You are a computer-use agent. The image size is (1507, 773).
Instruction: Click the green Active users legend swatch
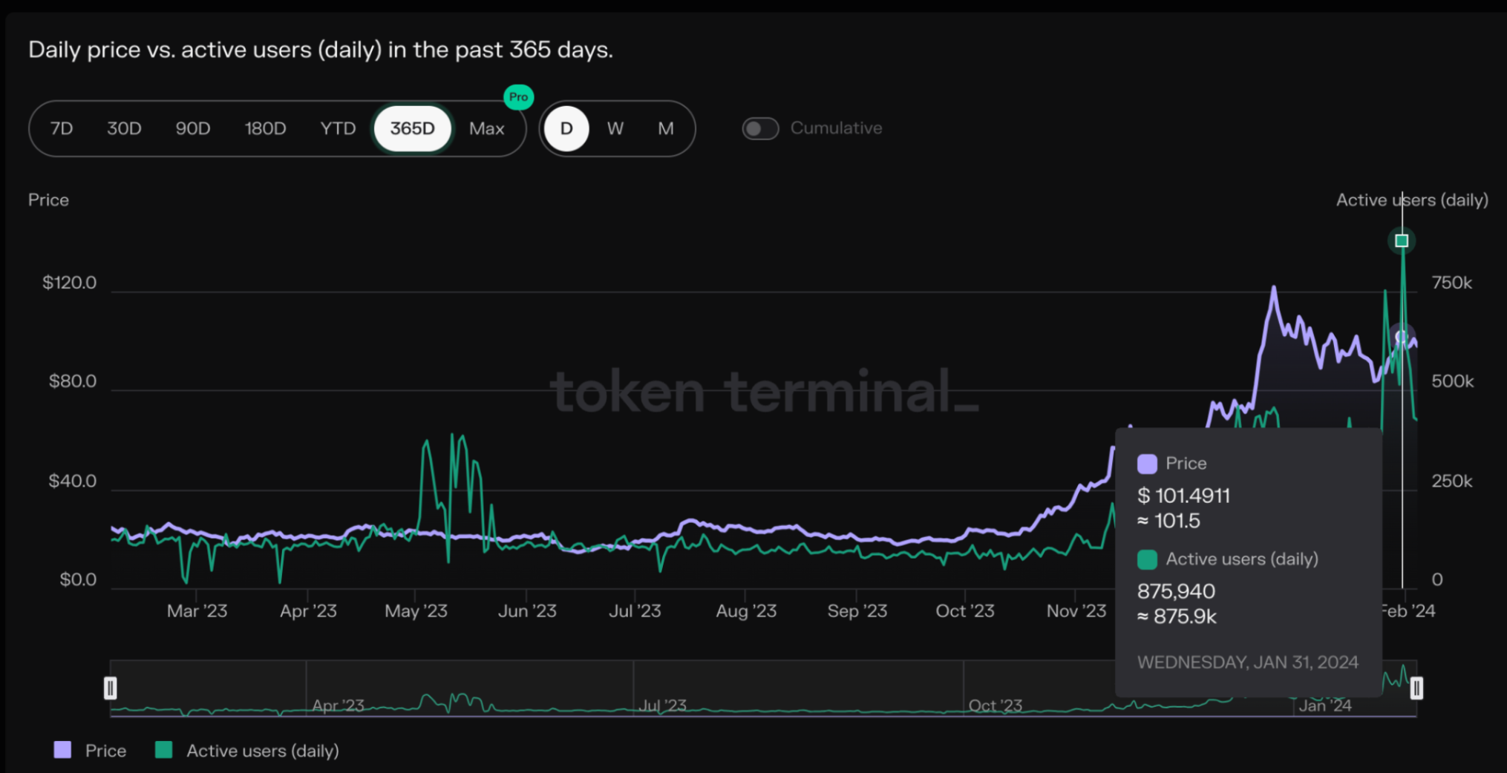(x=163, y=750)
